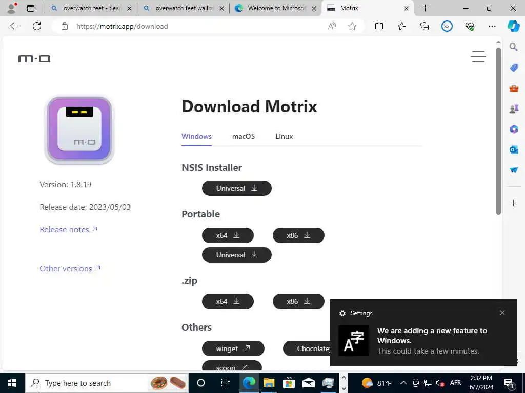This screenshot has height=393, width=525.
Task: Switch to the 'overwatch feet wallpaper' tab
Action: pyautogui.click(x=184, y=8)
